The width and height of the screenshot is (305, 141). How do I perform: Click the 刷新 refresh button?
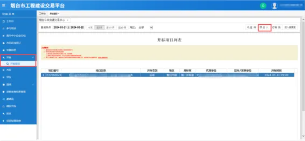276,27
